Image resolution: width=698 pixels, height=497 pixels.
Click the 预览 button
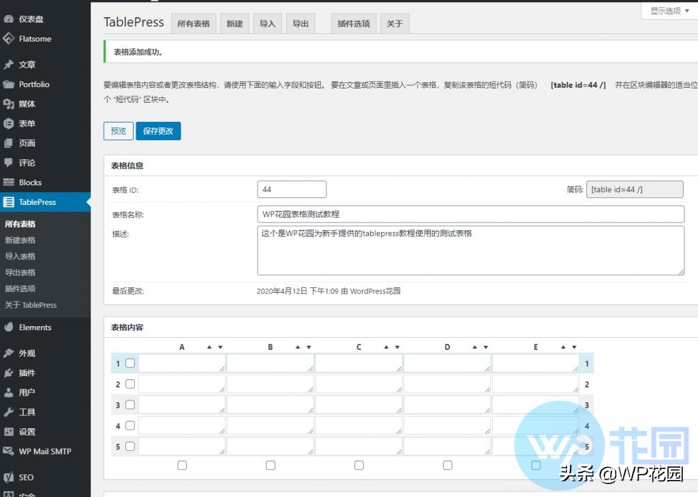pyautogui.click(x=118, y=131)
